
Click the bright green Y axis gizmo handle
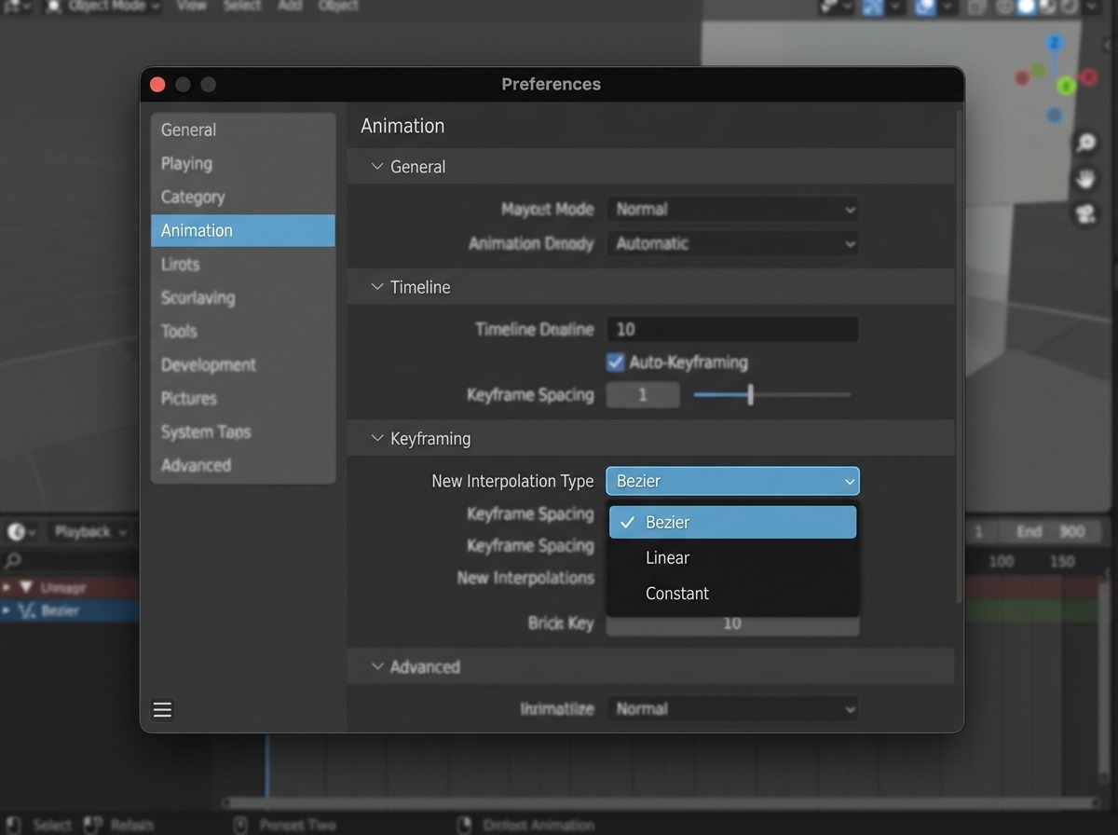[1067, 87]
